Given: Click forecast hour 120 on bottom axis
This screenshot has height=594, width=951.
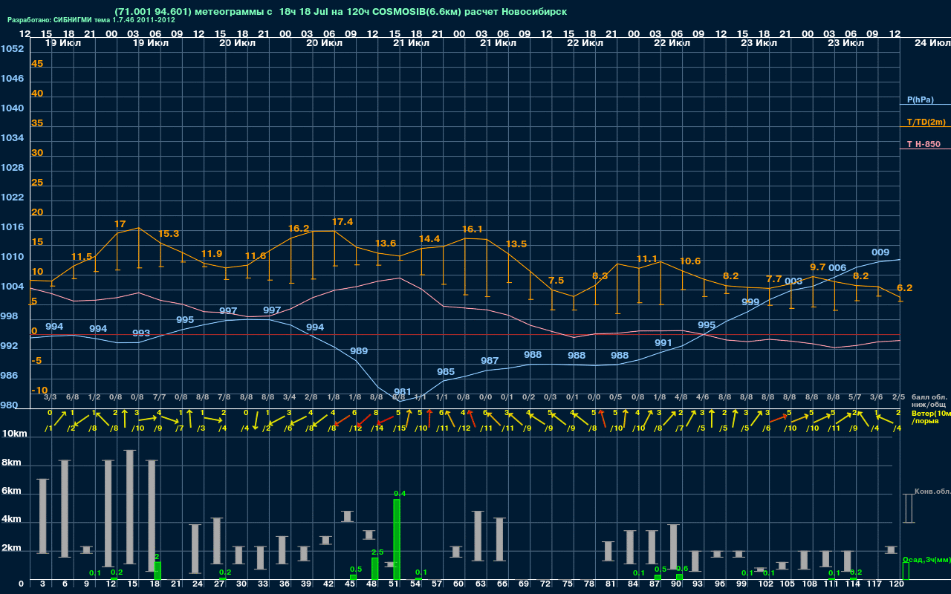Looking at the screenshot, I should point(896,584).
